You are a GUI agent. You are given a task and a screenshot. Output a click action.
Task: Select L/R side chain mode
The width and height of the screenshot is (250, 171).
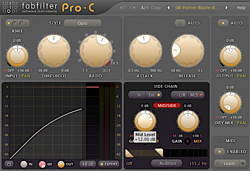click(x=179, y=95)
